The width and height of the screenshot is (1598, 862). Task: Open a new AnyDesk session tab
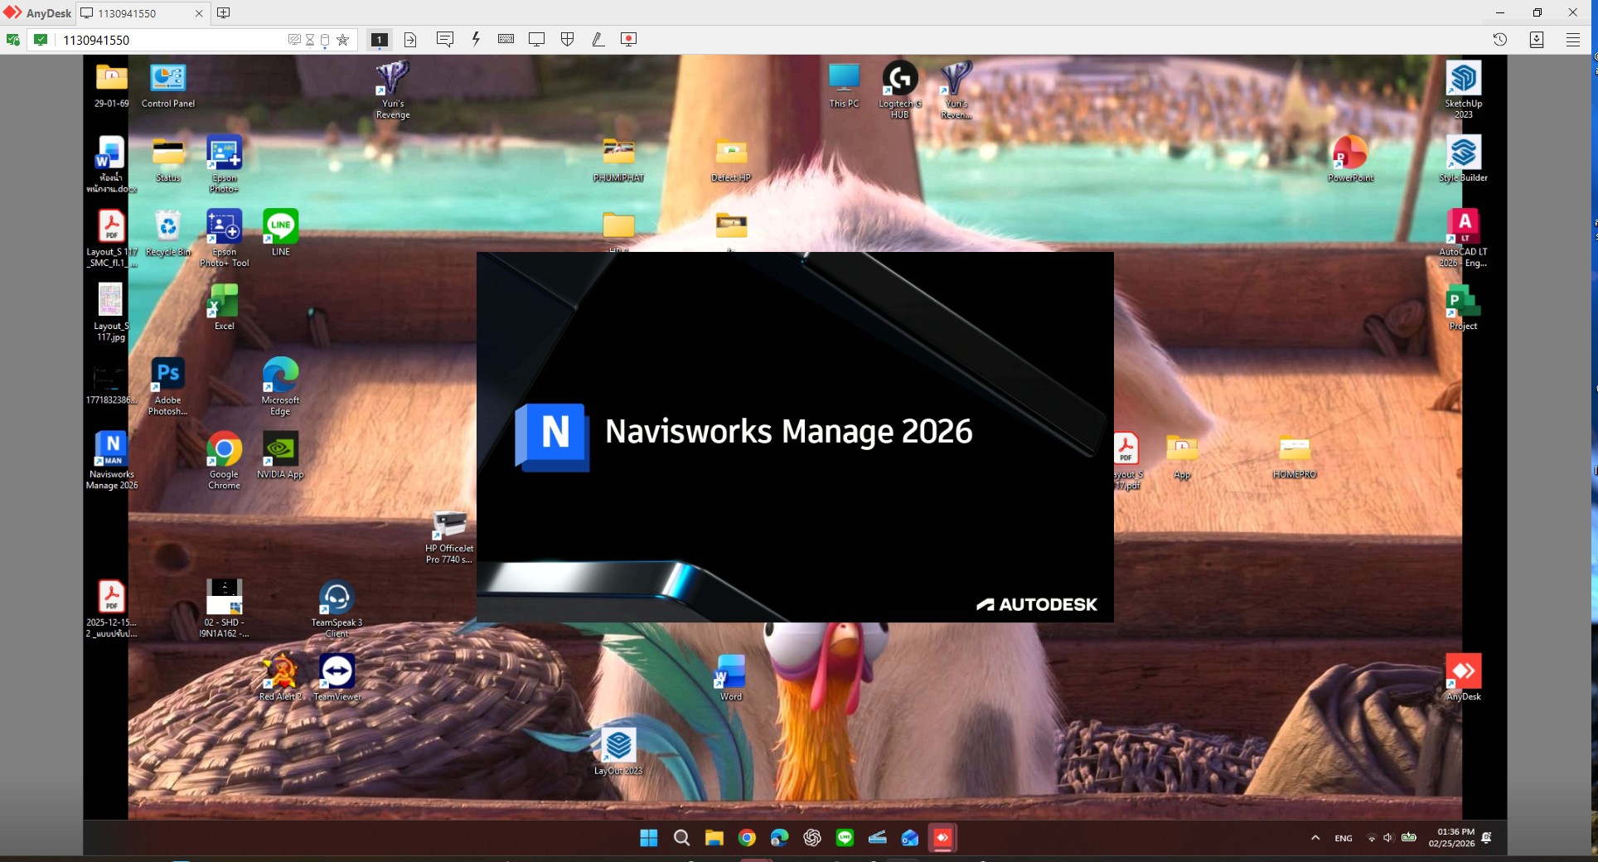(x=224, y=13)
